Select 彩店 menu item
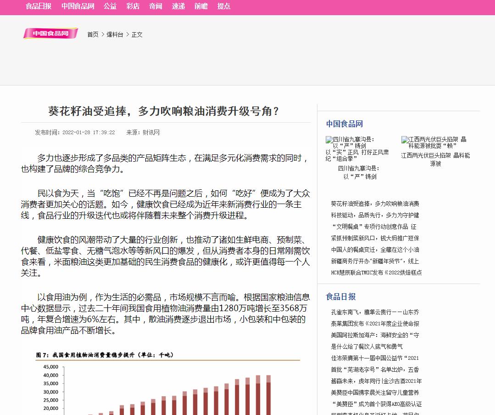This screenshot has height=415, width=495. [133, 6]
